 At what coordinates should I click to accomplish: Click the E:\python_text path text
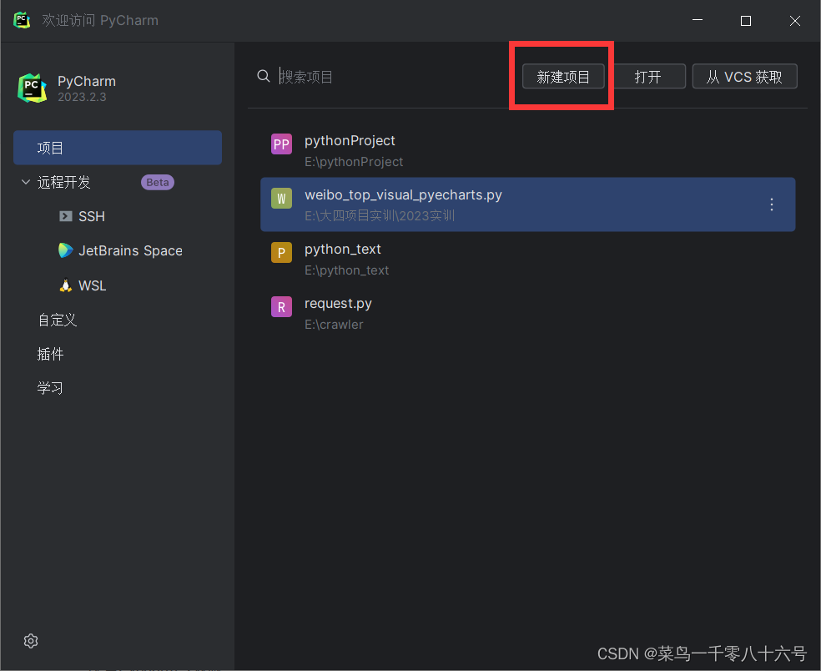pyautogui.click(x=346, y=270)
